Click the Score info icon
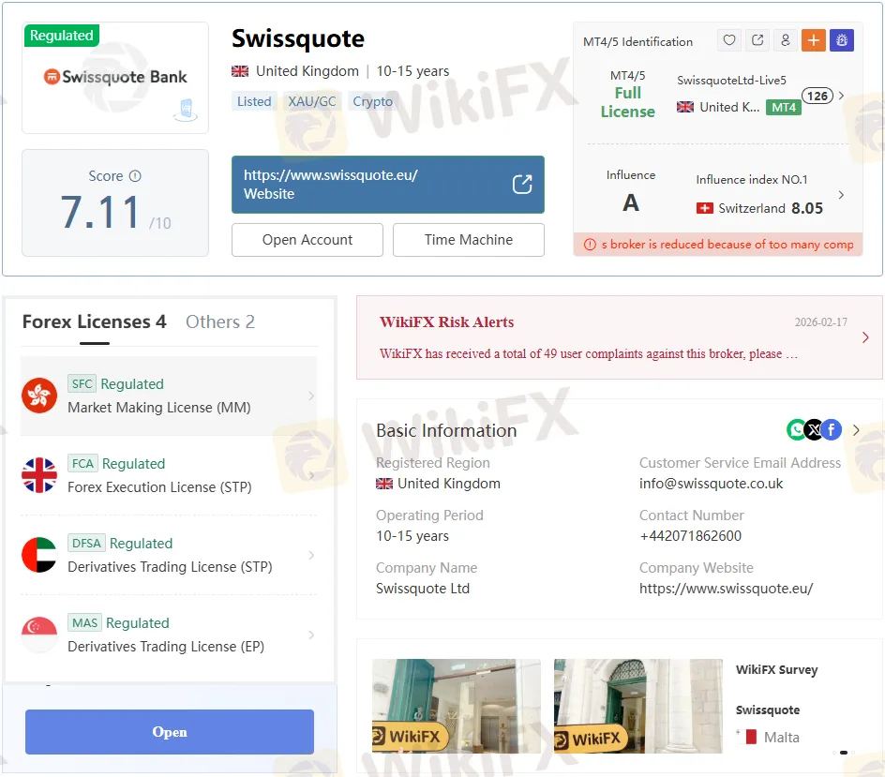The height and width of the screenshot is (777, 885). tap(135, 176)
